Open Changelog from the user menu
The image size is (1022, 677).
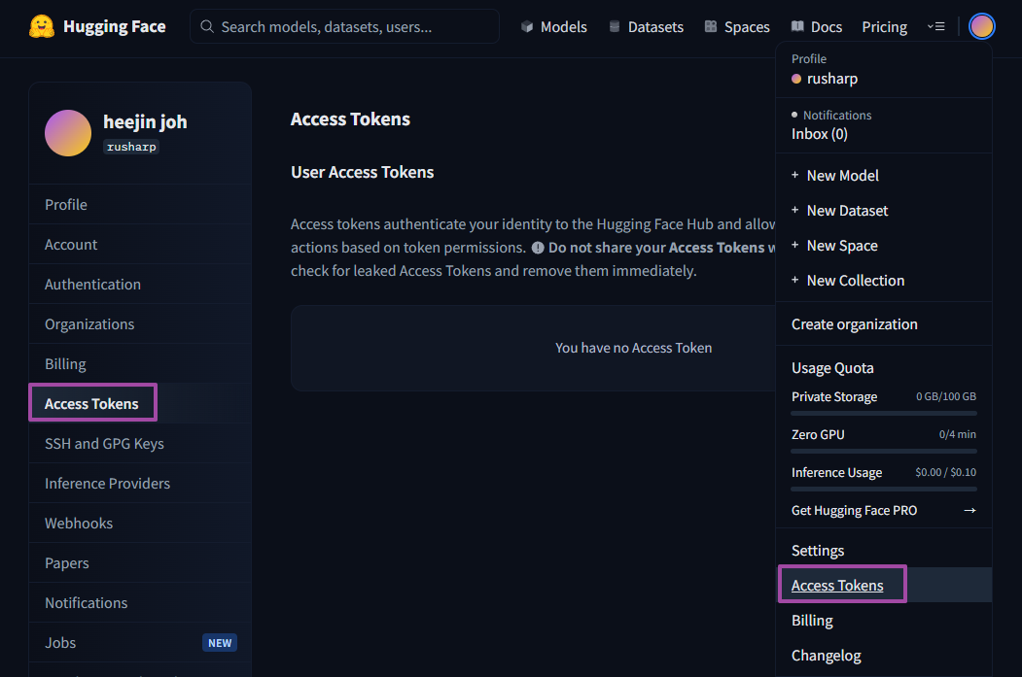884,656
